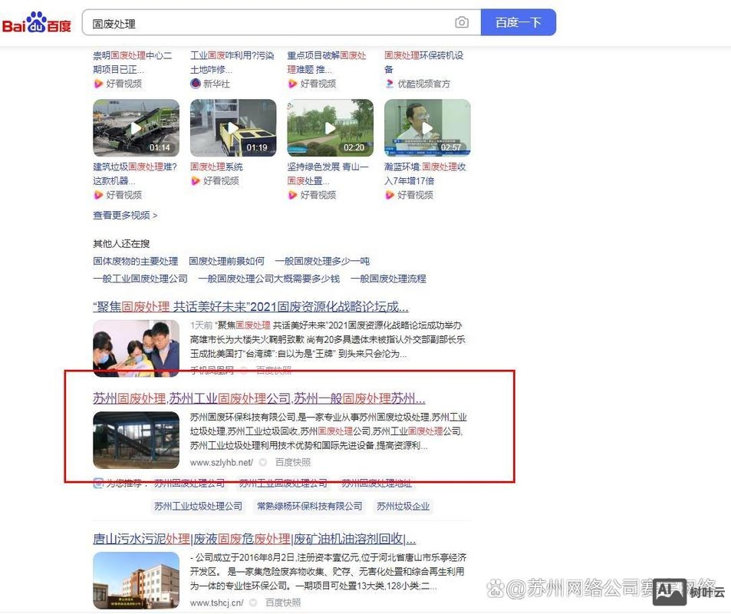
Task: Click the 百度一下 search button
Action: click(519, 23)
